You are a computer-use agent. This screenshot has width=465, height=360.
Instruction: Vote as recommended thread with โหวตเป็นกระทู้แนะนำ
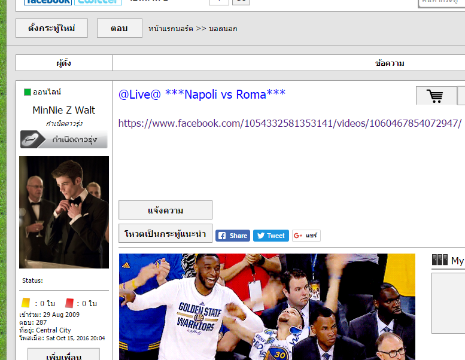[166, 233]
